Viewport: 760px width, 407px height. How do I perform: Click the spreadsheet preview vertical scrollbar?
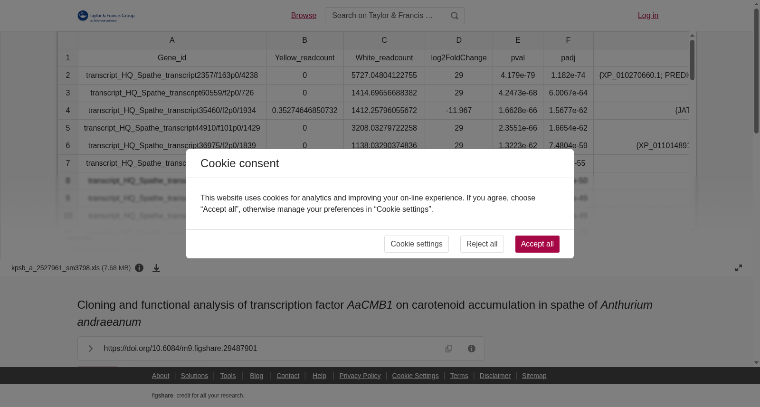click(x=692, y=60)
